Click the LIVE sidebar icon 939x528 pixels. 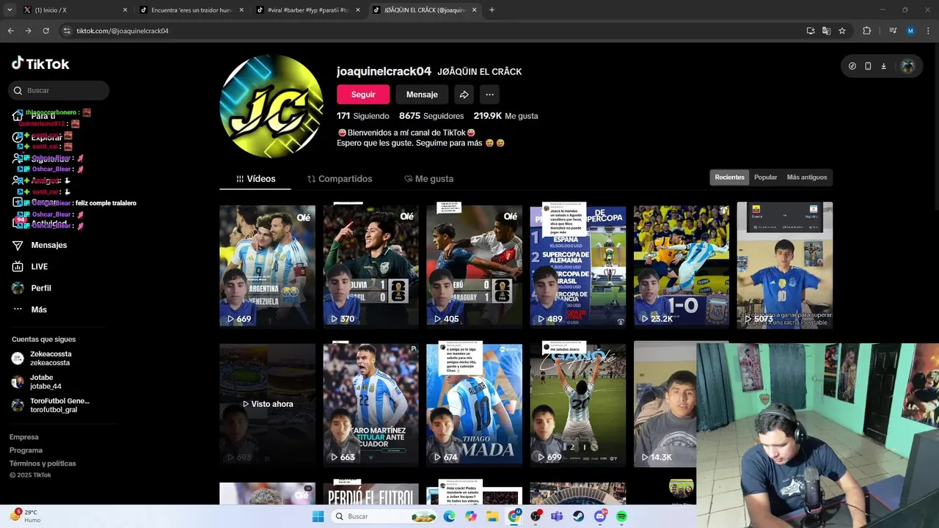click(x=18, y=266)
